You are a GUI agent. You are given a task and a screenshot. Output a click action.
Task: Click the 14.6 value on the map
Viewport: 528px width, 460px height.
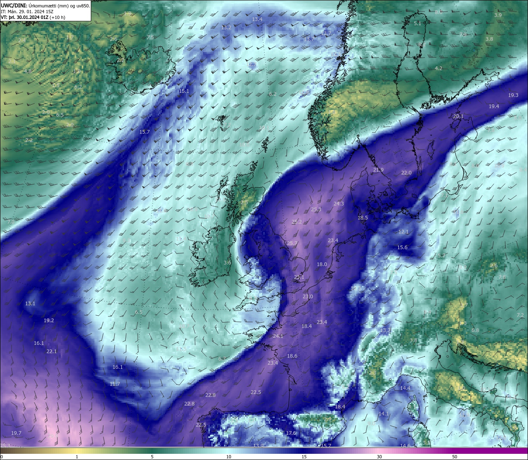[405, 446]
